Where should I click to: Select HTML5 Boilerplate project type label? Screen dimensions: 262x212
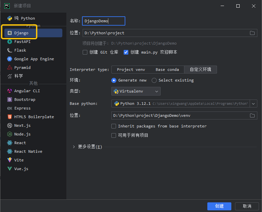pyautogui.click(x=34, y=117)
